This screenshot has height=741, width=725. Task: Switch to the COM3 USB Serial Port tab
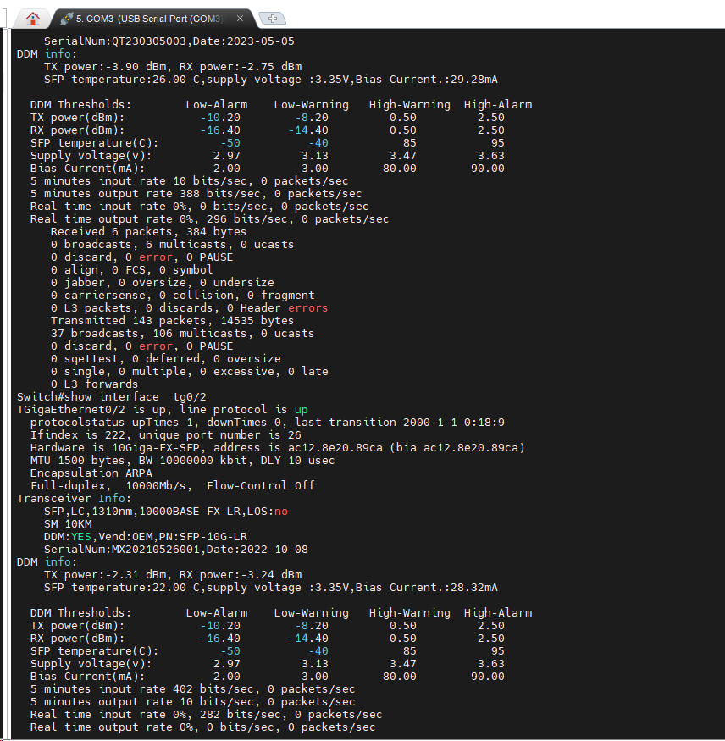[x=152, y=19]
